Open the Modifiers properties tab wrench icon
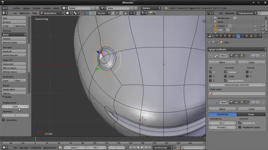268x150 pixels. 238,36
